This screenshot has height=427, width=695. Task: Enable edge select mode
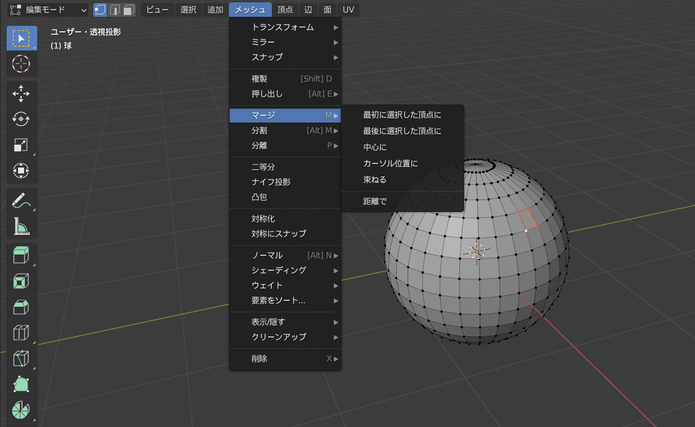(x=114, y=10)
